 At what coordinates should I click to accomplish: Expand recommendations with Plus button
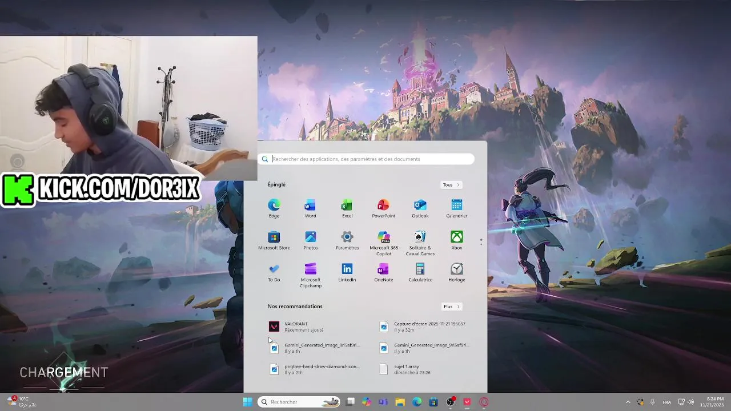coord(451,307)
